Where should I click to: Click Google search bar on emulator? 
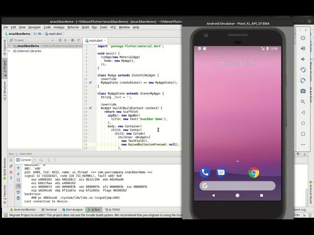237,186
